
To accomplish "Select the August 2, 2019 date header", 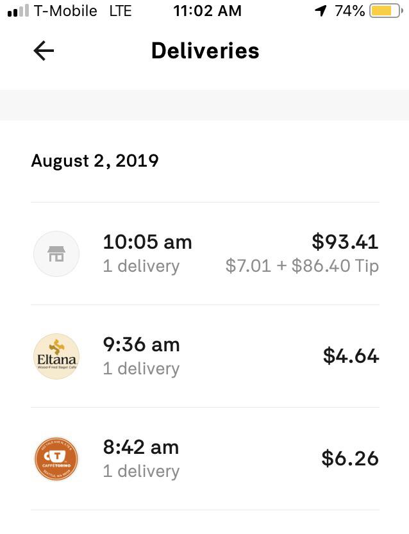I will [x=95, y=161].
